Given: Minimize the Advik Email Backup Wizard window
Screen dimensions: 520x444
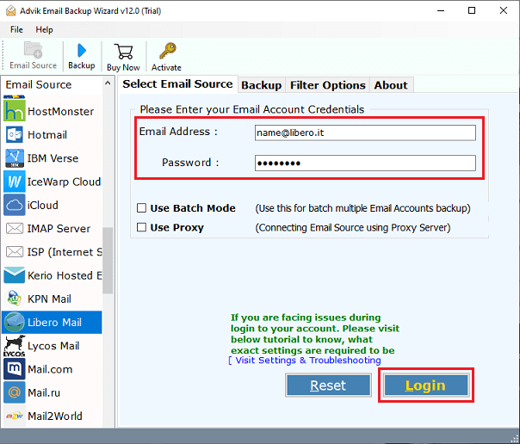Looking at the screenshot, I should tap(441, 10).
